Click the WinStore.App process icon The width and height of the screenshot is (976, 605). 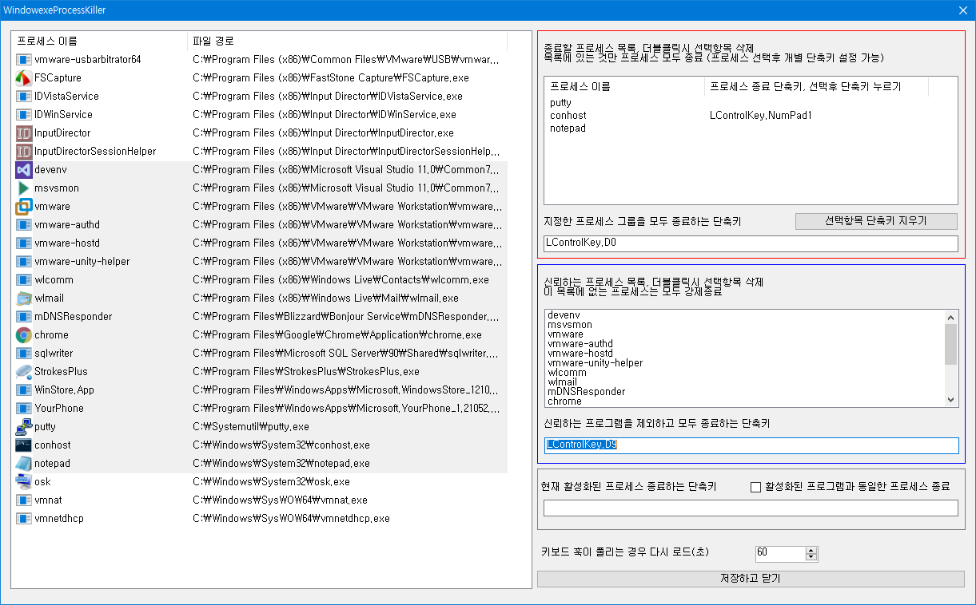pos(23,390)
